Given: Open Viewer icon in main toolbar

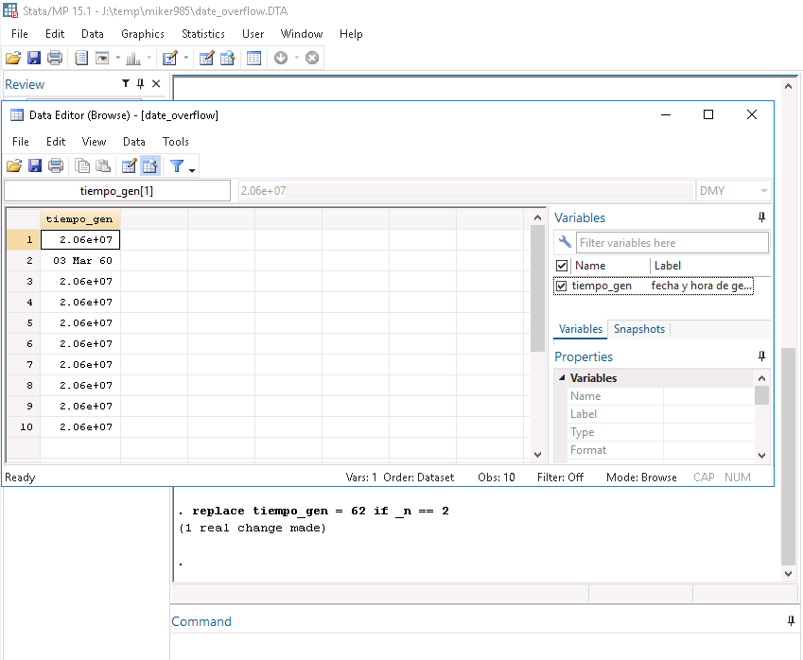Looking at the screenshot, I should [x=102, y=58].
